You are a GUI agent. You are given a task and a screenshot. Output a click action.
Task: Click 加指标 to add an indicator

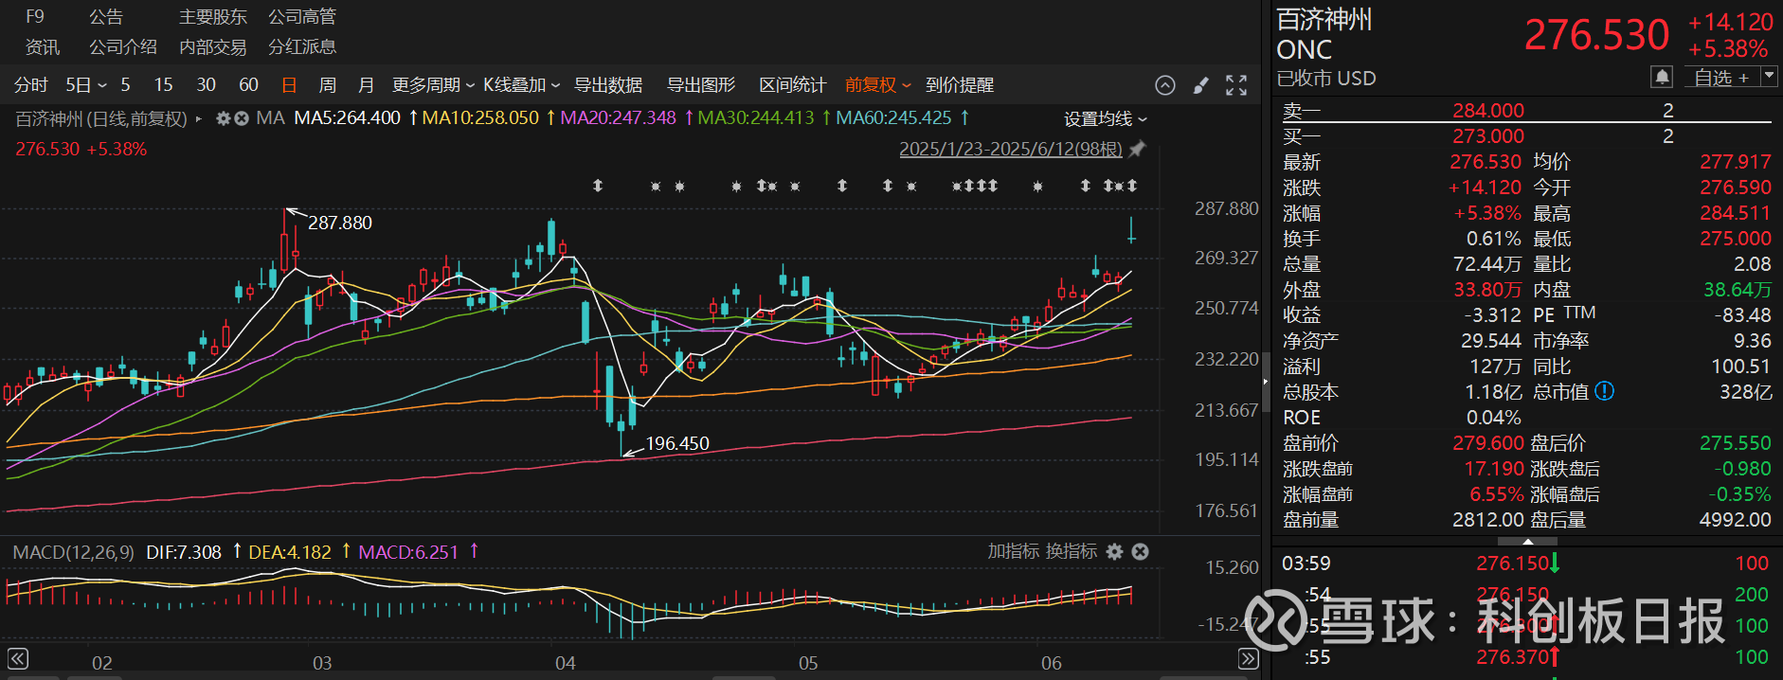(1014, 551)
